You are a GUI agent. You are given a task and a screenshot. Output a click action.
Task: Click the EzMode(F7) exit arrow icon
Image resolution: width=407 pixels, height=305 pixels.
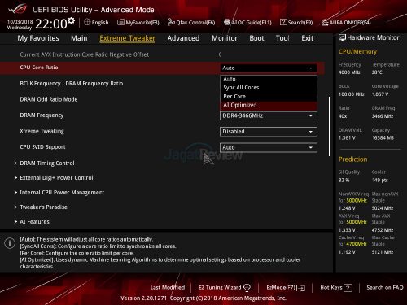coord(301,288)
